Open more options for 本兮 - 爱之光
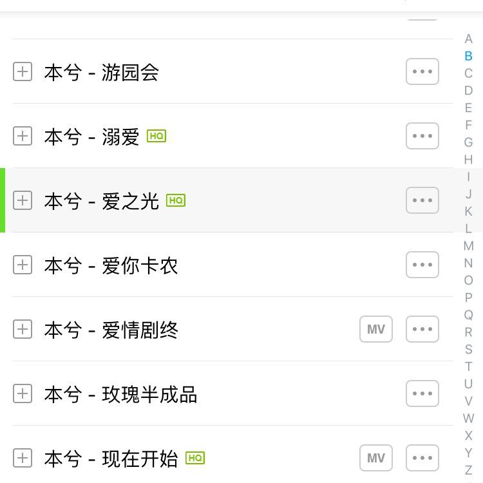Viewport: 483px width, 483px height. click(x=422, y=200)
